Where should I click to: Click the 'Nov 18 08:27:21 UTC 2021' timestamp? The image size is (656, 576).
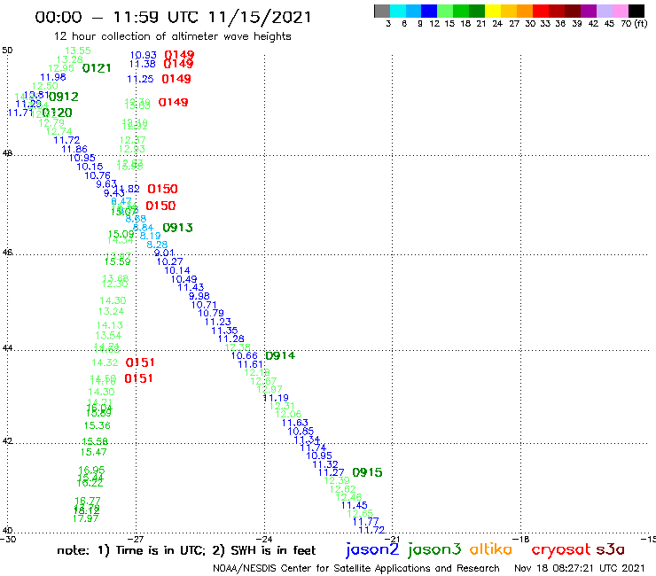(580, 568)
